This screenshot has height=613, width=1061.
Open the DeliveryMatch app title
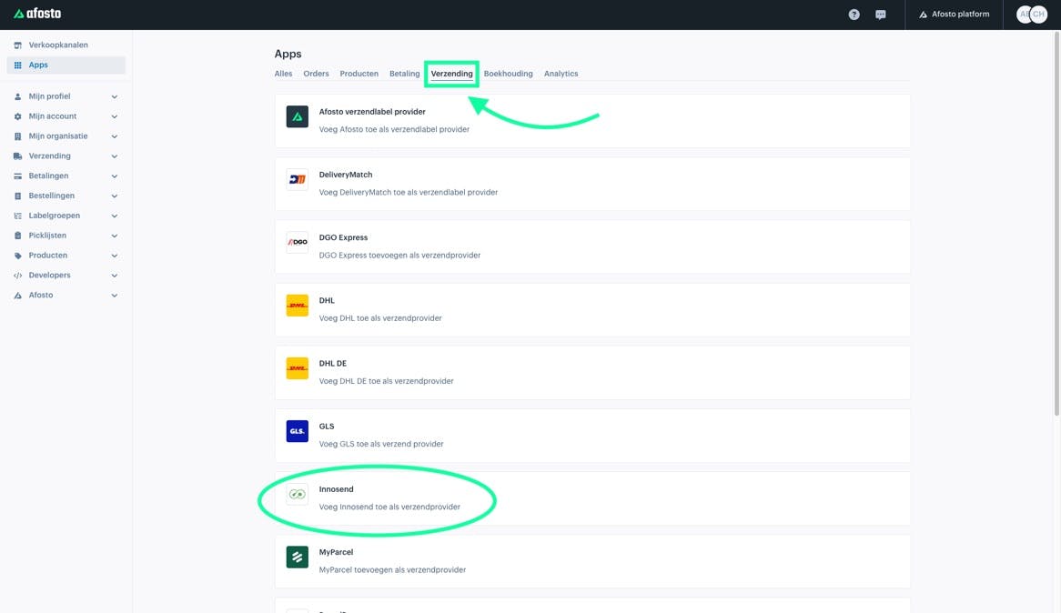pos(346,175)
